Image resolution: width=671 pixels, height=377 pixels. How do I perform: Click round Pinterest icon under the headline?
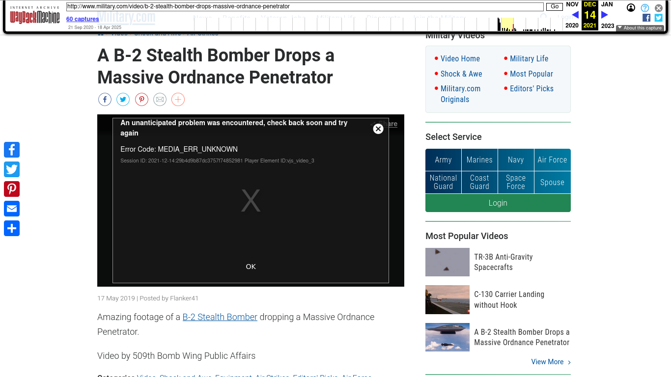coord(141,100)
